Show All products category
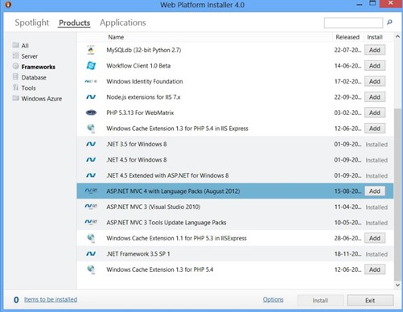Screen dimensions: 403x312 (25, 46)
